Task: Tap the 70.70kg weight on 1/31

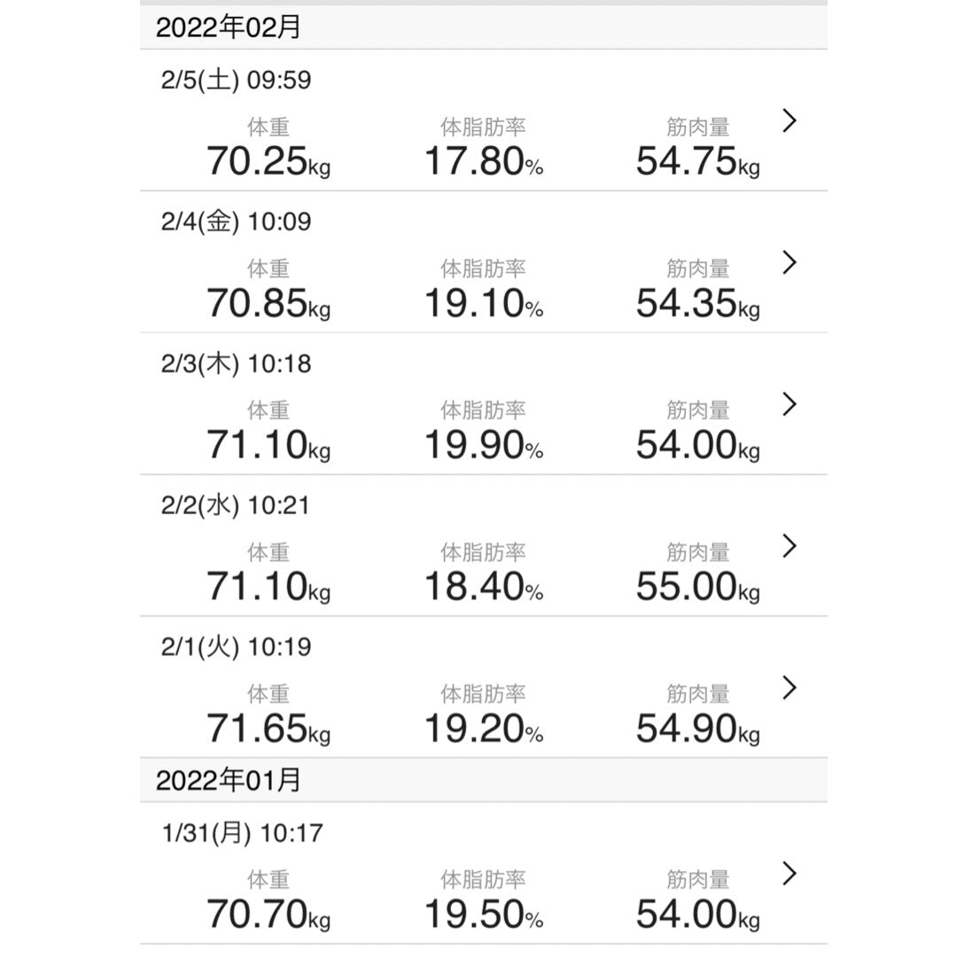Action: 268,913
